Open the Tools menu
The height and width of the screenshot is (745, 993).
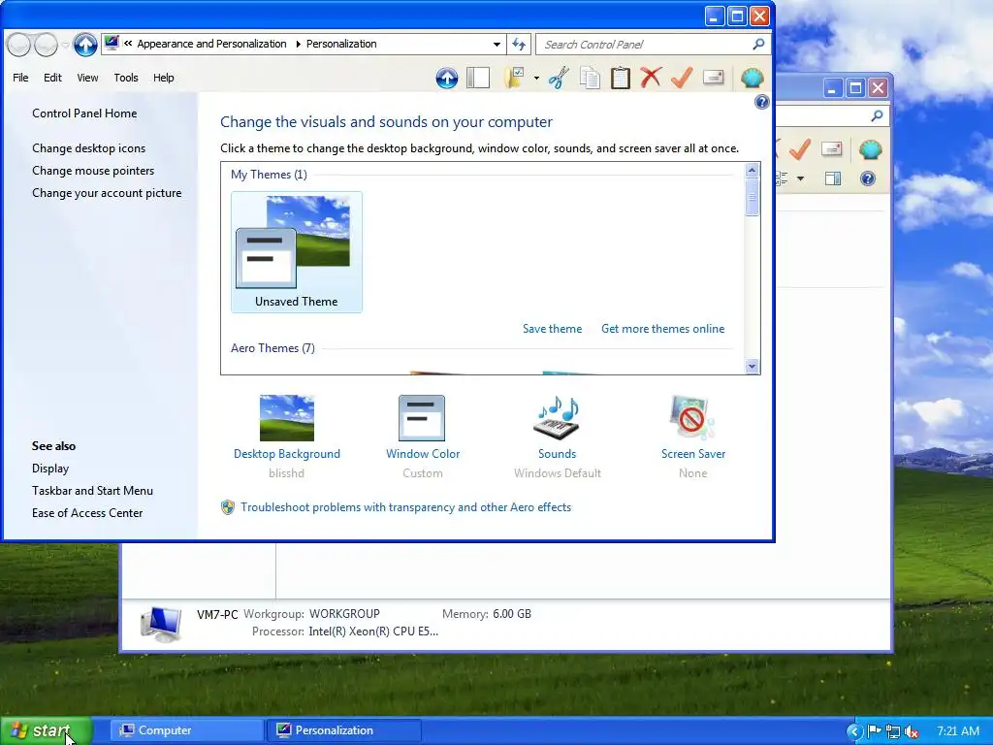125,78
